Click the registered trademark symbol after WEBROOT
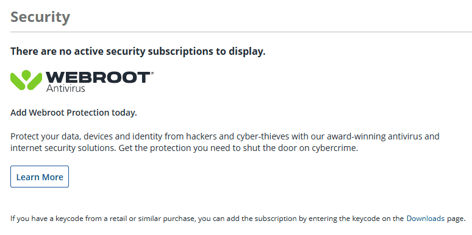 (x=152, y=73)
